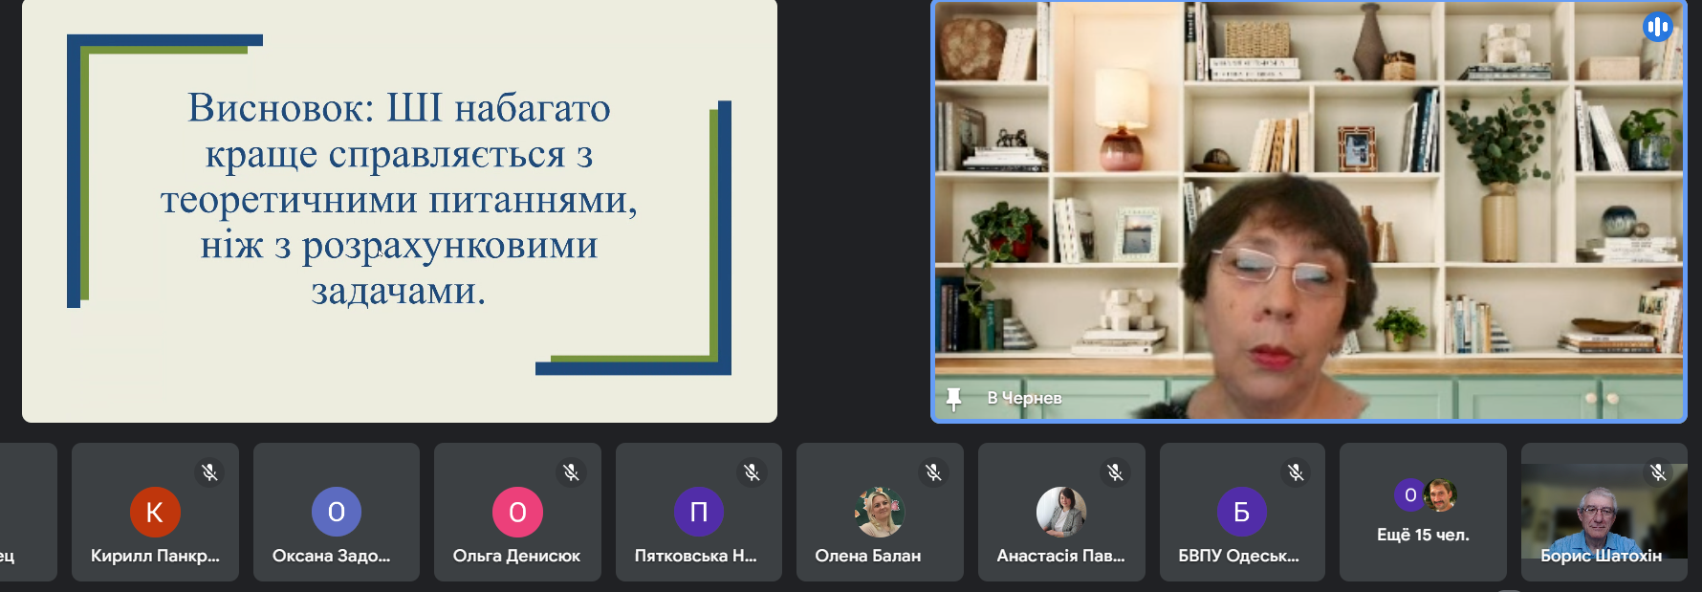Image resolution: width=1702 pixels, height=592 pixels.
Task: Open the "Ещё 15 чел." participants tile
Action: [1423, 514]
